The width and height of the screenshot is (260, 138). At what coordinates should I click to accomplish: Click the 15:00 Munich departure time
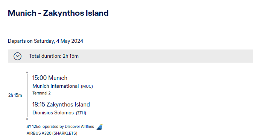50,78
